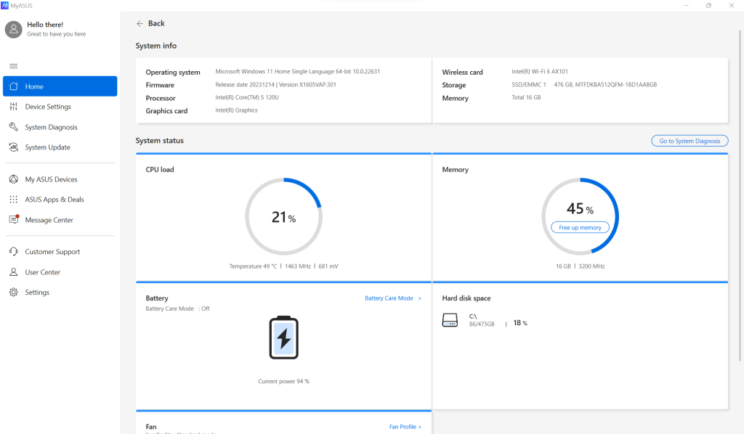Click the Message Center notification icon

13,220
